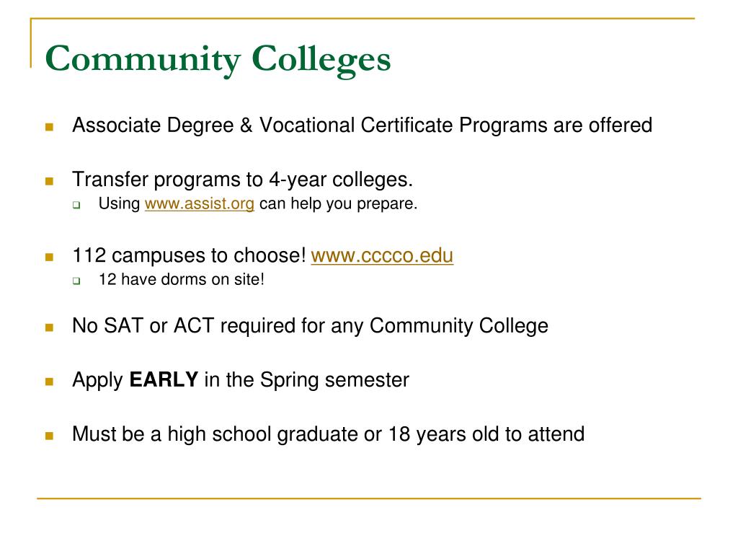Image resolution: width=738 pixels, height=554 pixels.
Task: Click the gold bullet beside No SAT or ACT
Action: (50, 327)
